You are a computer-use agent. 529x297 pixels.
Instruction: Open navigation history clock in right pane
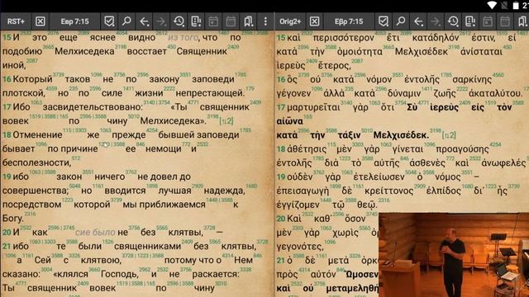coord(453,21)
